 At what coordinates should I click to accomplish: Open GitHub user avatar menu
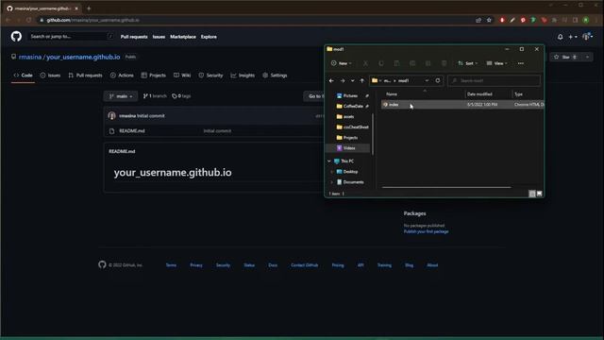tap(587, 37)
